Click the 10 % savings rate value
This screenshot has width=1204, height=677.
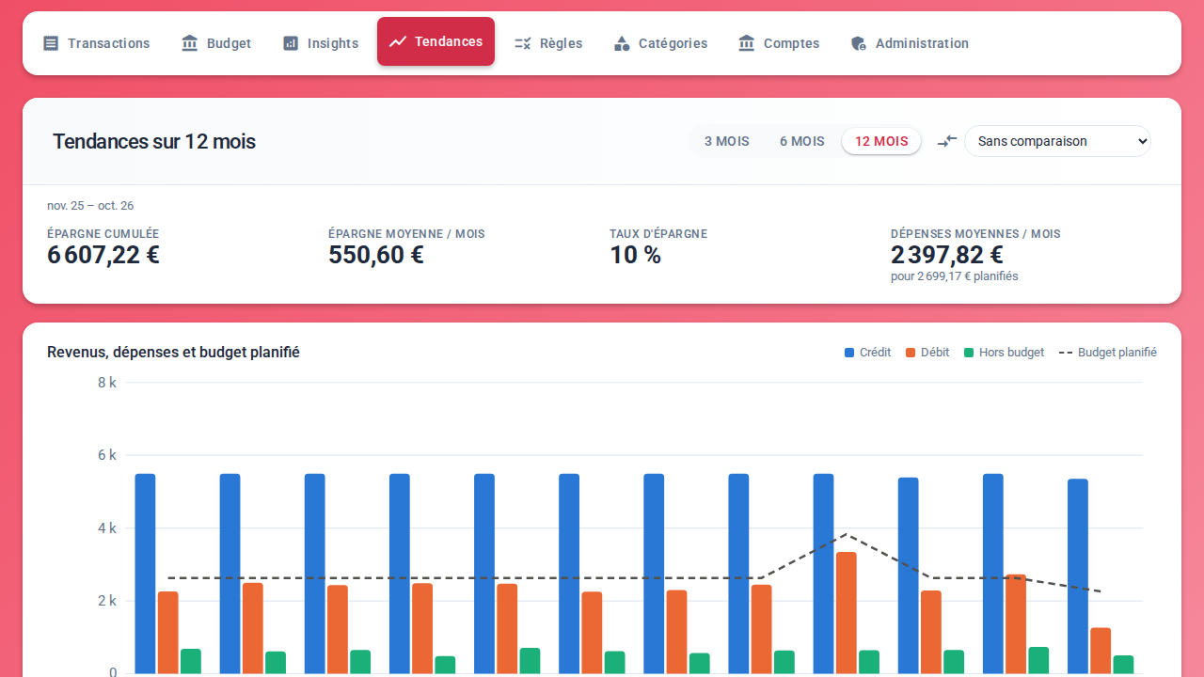[636, 255]
